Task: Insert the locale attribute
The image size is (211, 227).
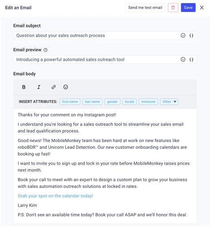Action: pos(130,102)
